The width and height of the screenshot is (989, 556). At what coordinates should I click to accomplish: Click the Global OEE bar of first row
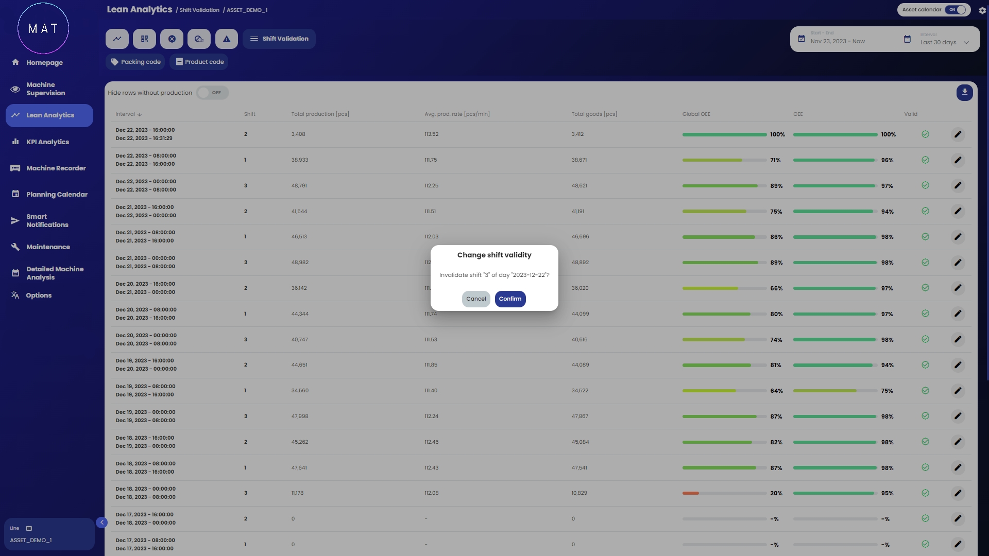724,134
